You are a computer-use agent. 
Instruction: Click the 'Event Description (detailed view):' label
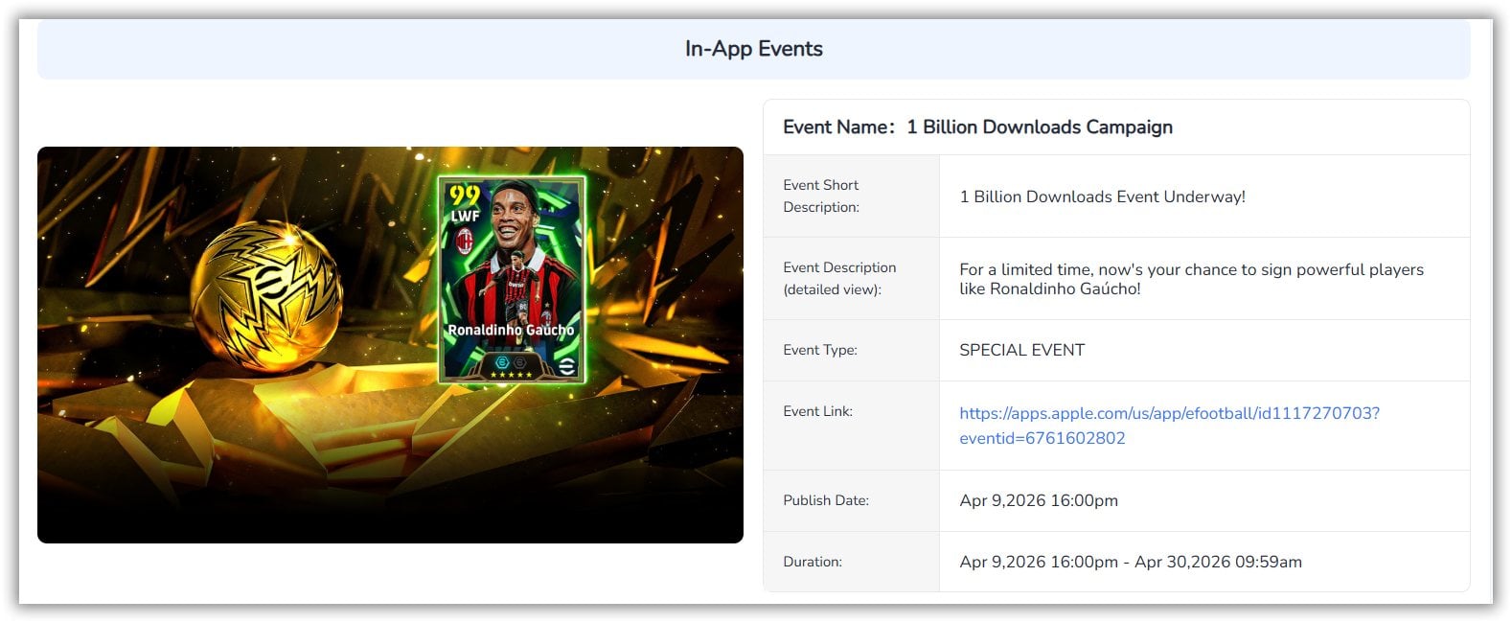coord(839,278)
